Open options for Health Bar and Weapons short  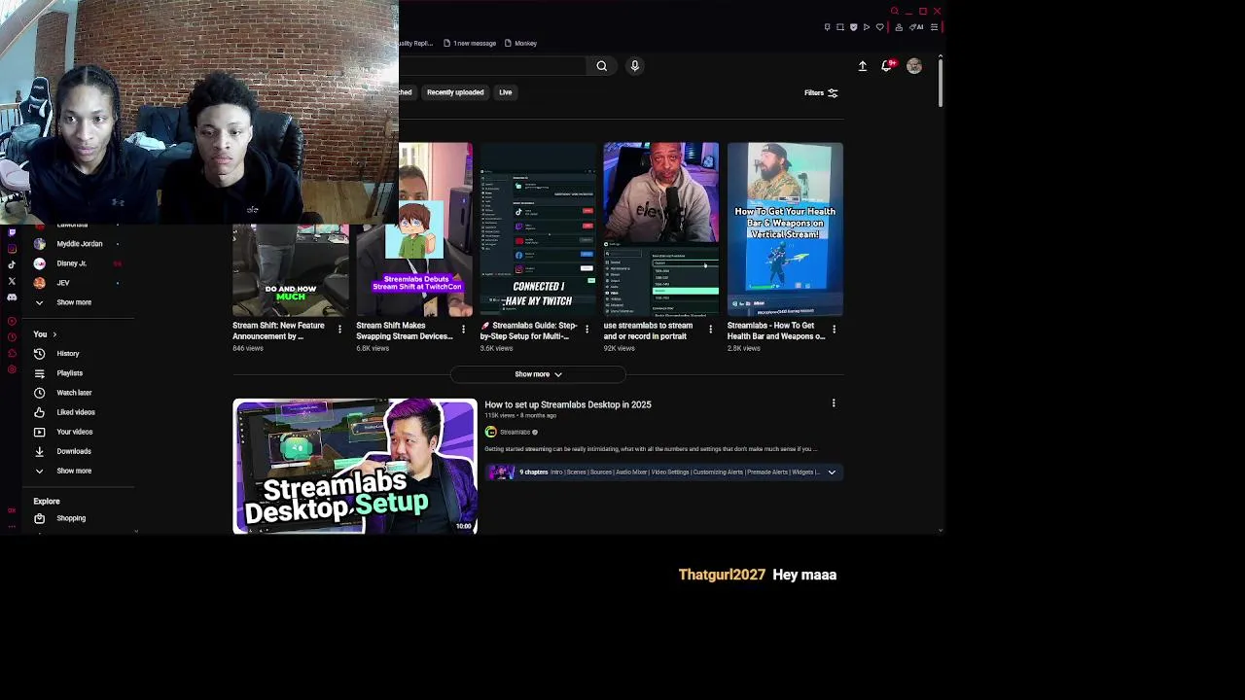pyautogui.click(x=834, y=330)
